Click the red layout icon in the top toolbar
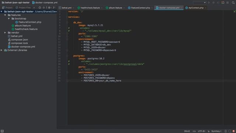The image size is (236, 133). pyautogui.click(x=223, y=3)
